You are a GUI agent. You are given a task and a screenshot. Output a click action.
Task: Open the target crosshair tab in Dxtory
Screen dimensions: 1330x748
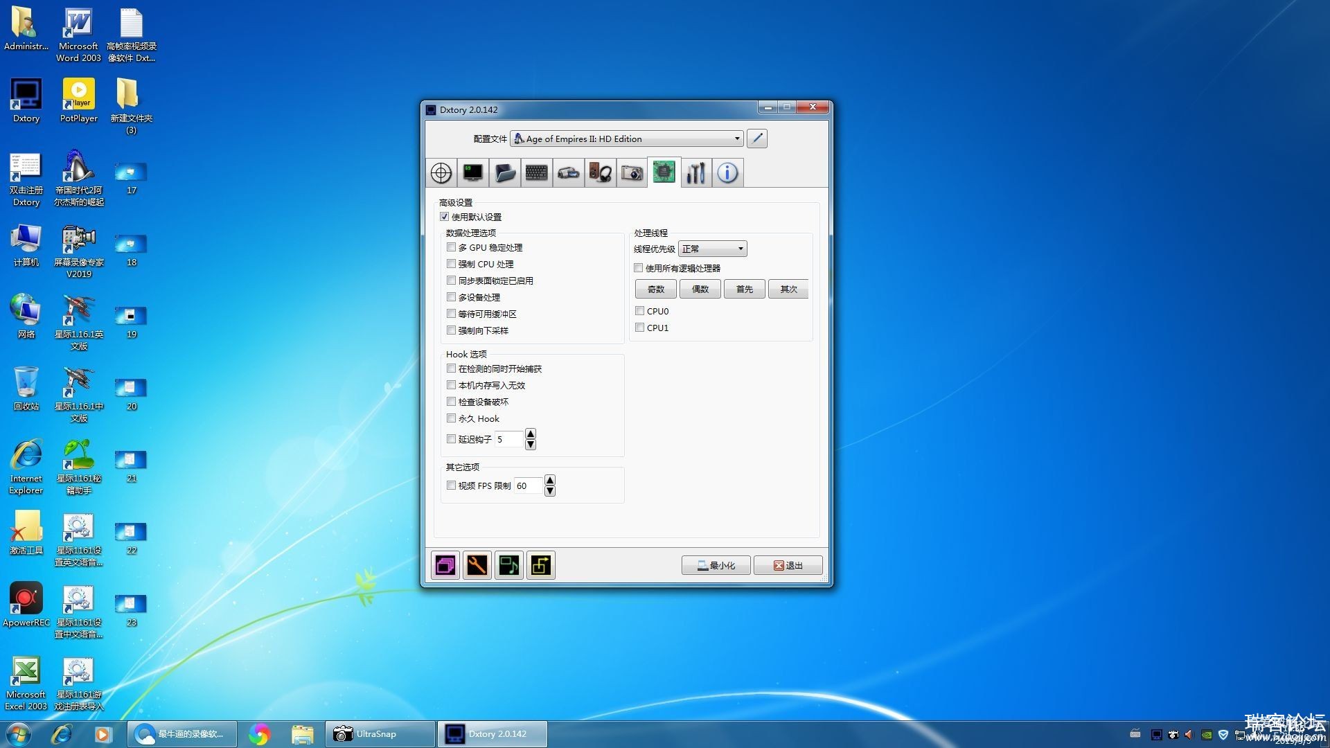(441, 172)
